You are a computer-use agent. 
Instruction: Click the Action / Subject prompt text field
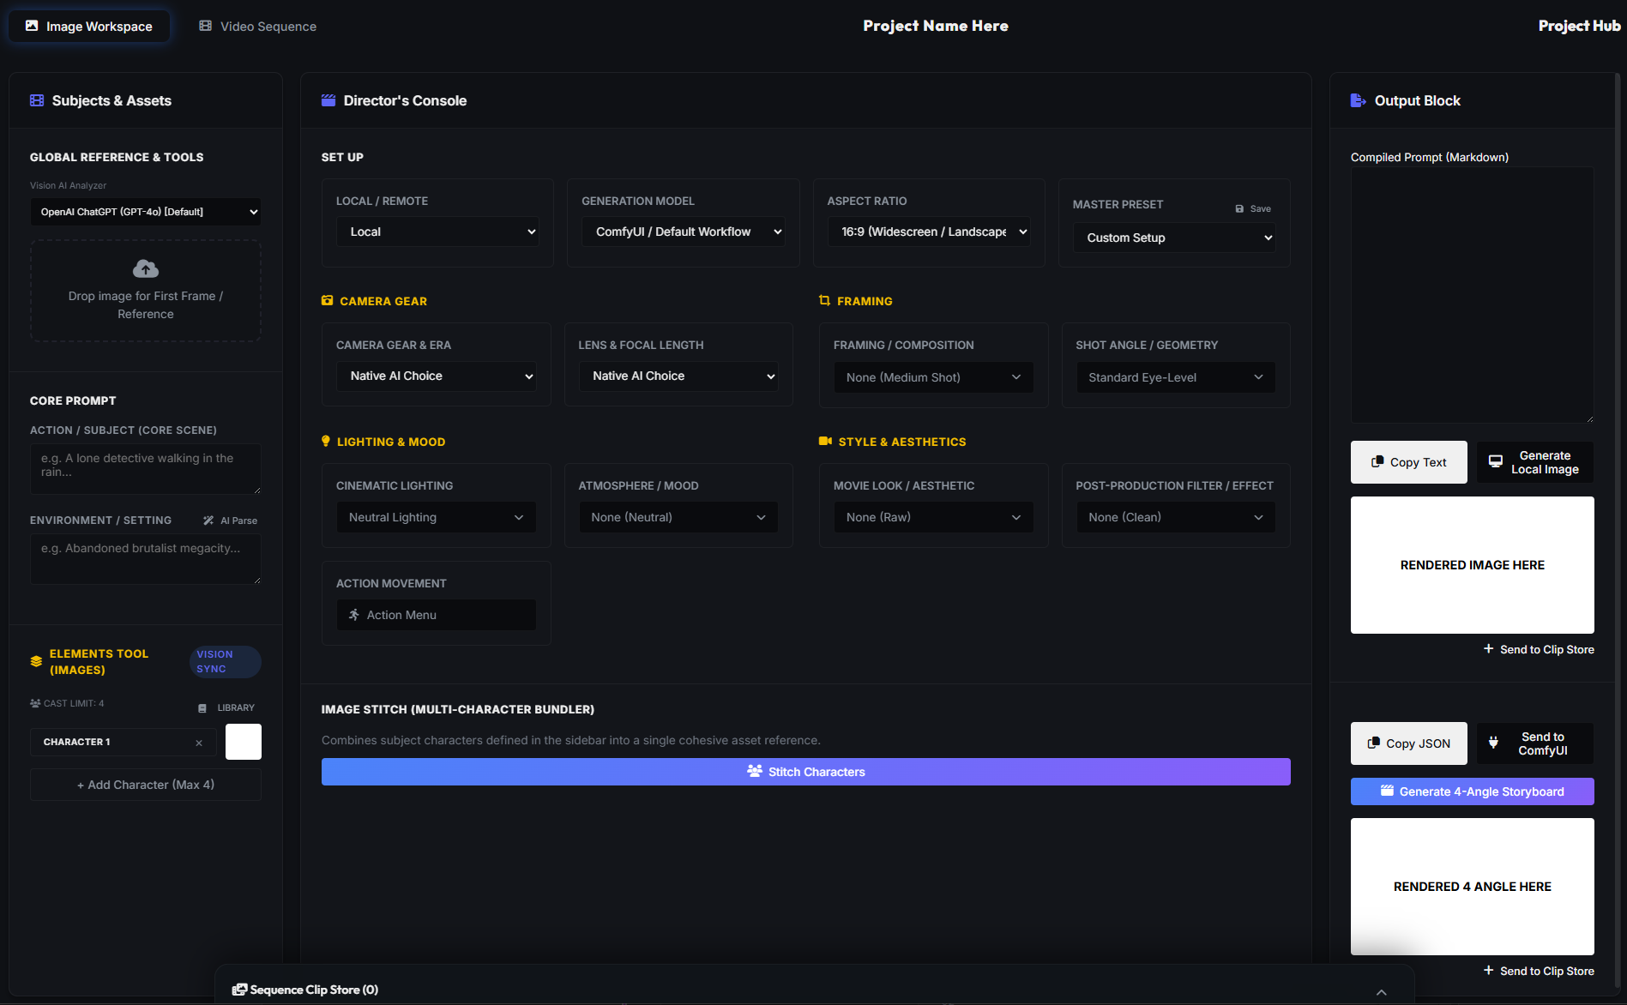point(146,468)
